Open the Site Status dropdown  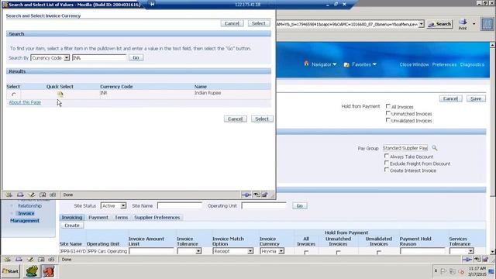pos(113,205)
